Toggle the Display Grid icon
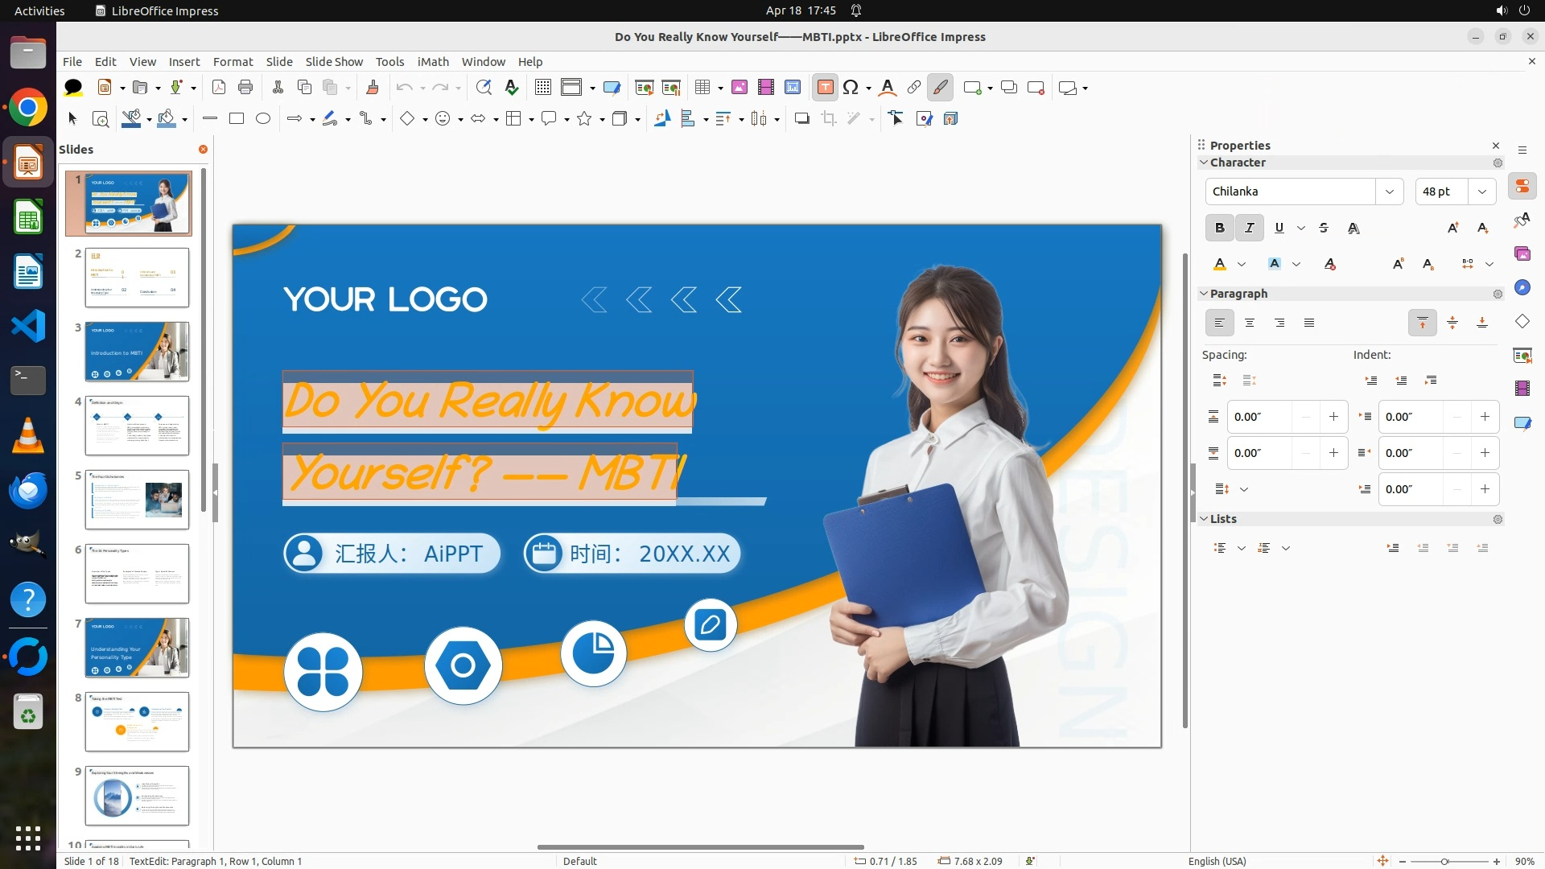The width and height of the screenshot is (1545, 869). 543,88
